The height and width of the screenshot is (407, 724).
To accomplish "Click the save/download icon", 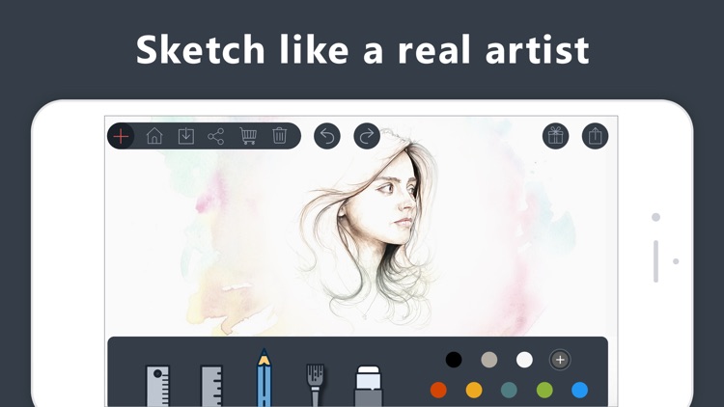I will point(186,136).
